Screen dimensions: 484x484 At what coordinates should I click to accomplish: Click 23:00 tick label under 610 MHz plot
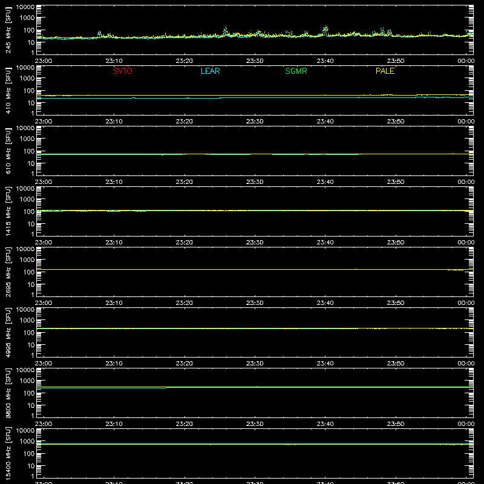pyautogui.click(x=44, y=182)
